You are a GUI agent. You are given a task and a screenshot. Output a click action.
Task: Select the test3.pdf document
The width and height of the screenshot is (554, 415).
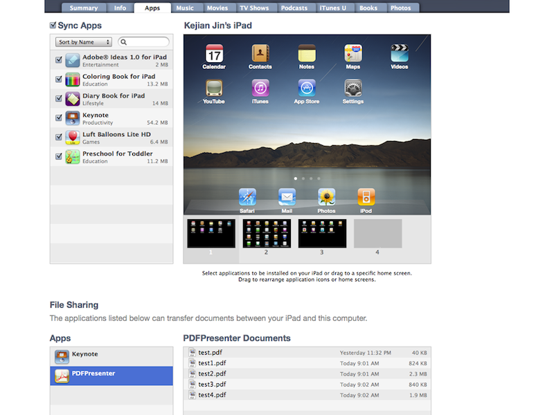point(212,384)
